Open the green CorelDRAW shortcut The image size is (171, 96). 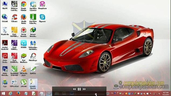coord(14,71)
